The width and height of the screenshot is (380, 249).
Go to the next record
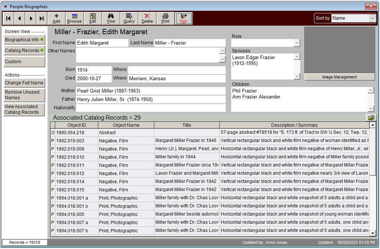[x=31, y=18]
